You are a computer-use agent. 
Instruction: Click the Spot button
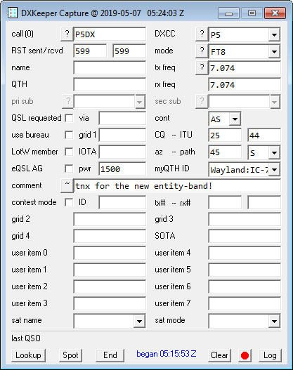70,355
